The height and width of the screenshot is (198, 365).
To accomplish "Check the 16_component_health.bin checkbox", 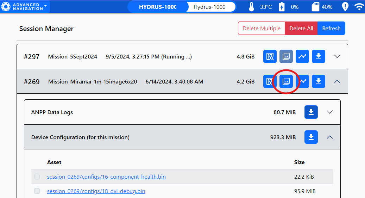I will 37,177.
